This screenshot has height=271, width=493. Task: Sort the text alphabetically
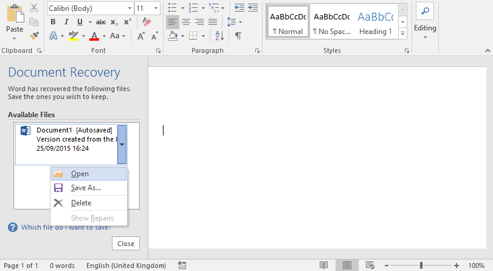click(x=219, y=36)
